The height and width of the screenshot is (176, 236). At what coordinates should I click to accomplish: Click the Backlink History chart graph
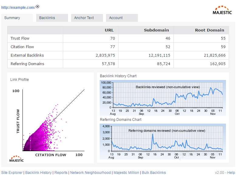[167, 95]
